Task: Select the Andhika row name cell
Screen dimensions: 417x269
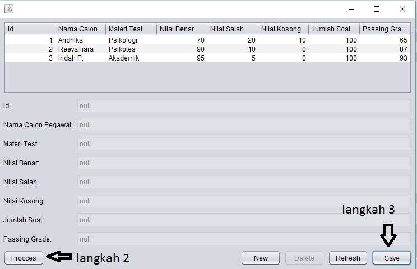Action: (x=80, y=40)
